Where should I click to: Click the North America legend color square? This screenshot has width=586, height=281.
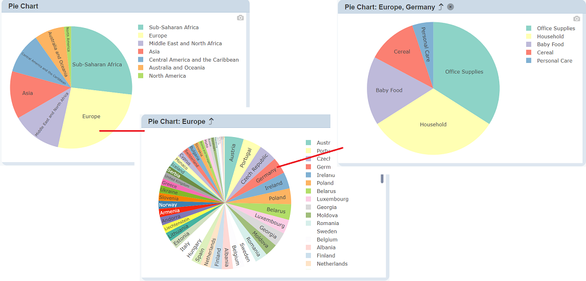pos(140,76)
